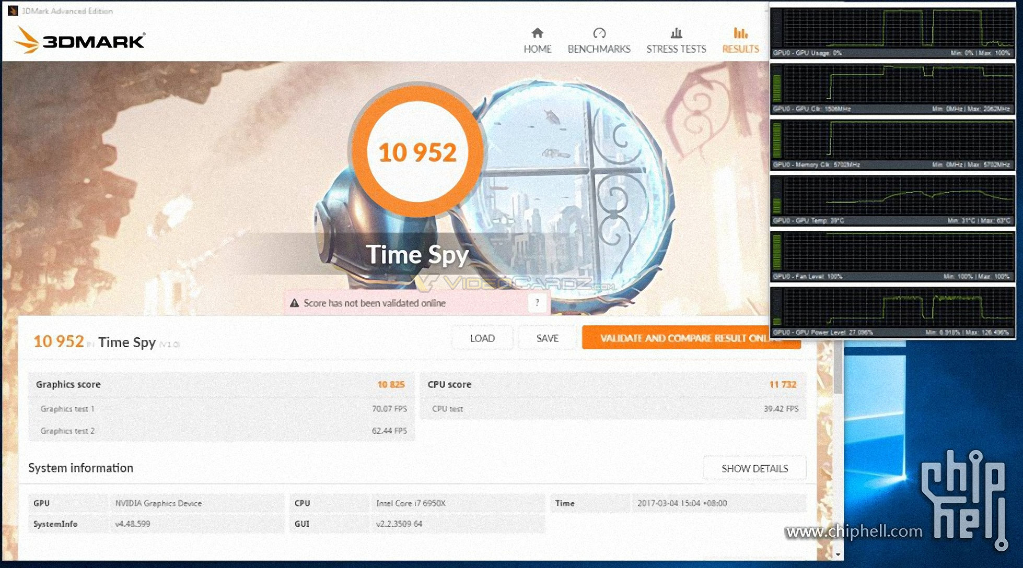
Task: Click the scrollbar down arrow
Action: (x=838, y=554)
